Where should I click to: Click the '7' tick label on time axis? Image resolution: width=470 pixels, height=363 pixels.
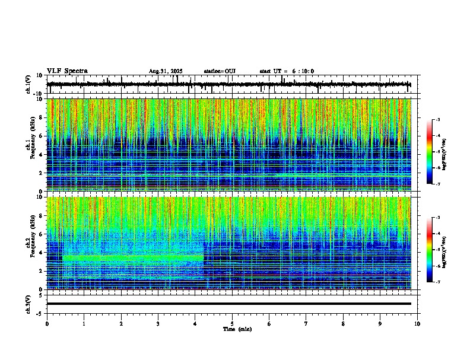[x=306, y=324]
